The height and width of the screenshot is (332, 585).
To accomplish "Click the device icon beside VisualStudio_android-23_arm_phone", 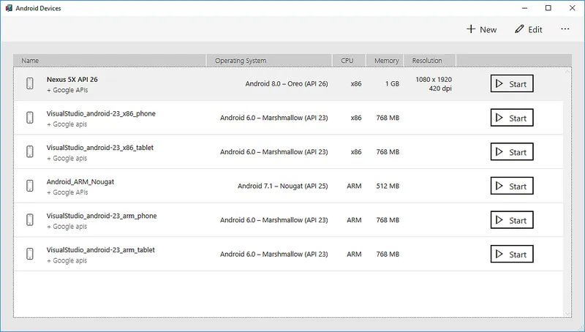I will pos(30,219).
